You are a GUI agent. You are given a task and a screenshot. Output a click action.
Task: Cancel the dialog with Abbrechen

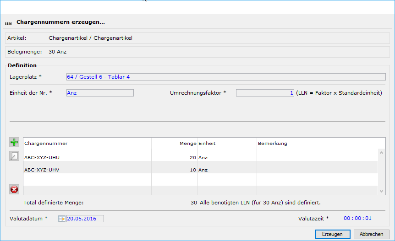tap(371, 234)
